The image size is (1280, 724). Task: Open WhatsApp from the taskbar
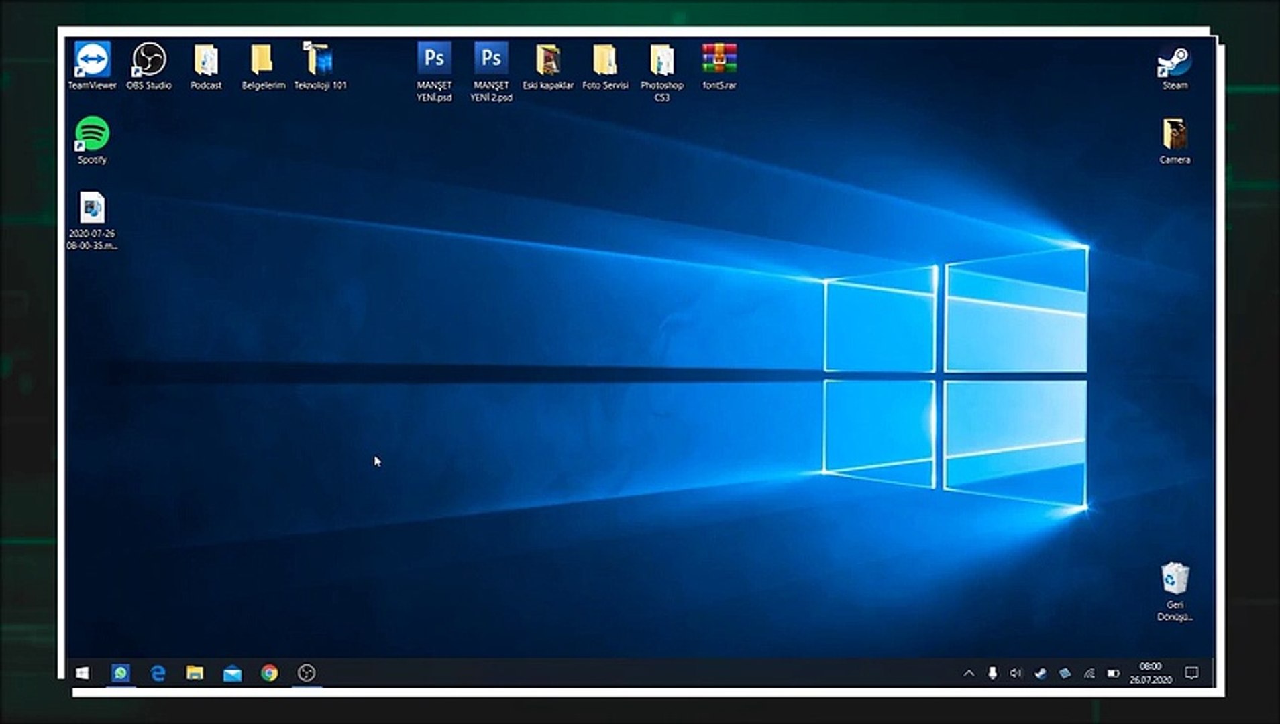coord(121,673)
